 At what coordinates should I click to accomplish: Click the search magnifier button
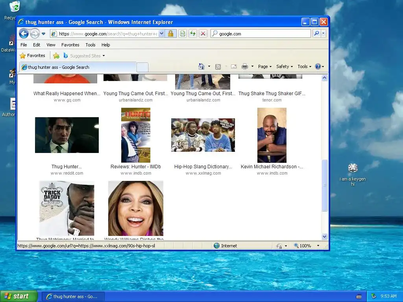point(317,33)
